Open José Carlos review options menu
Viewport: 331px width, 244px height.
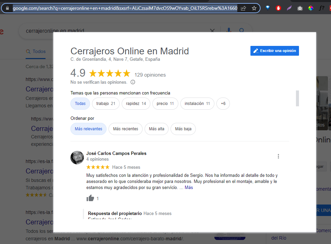coord(278,156)
